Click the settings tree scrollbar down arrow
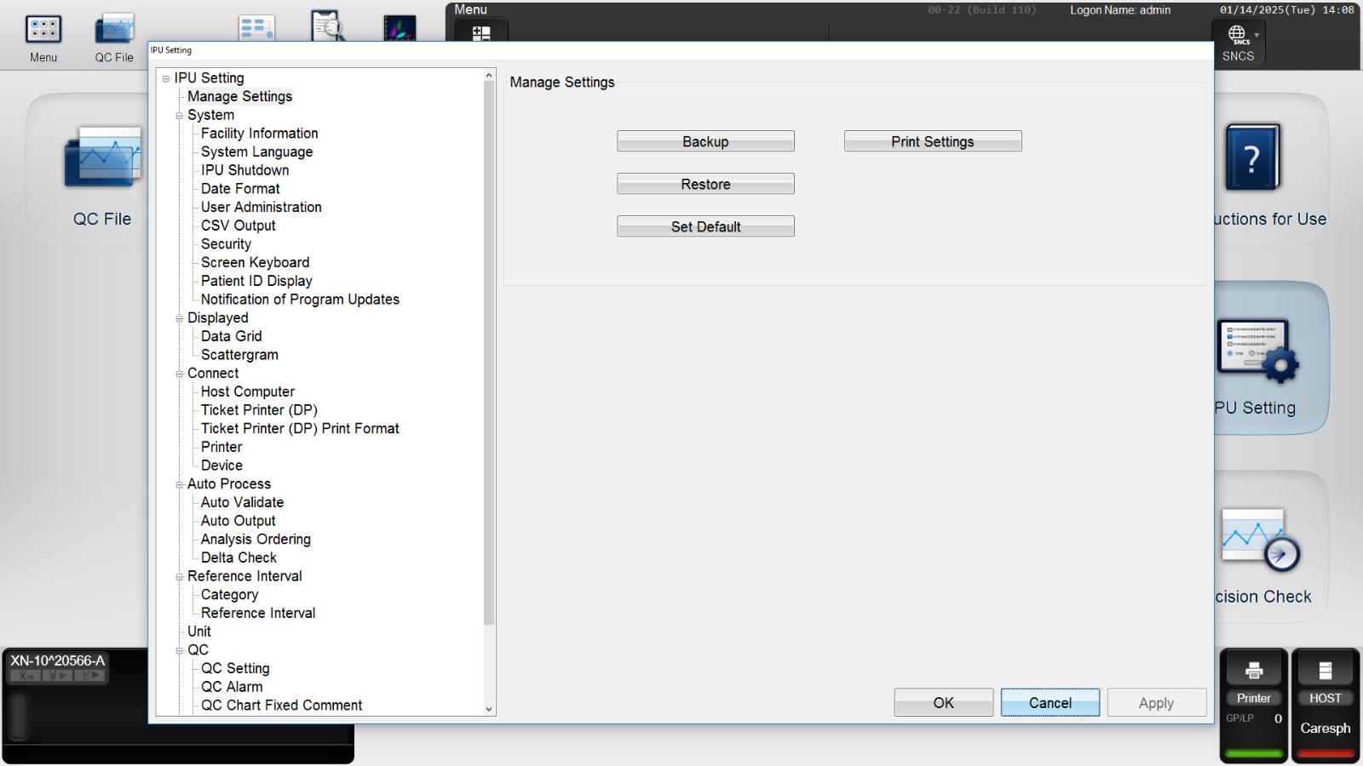The image size is (1363, 766). (489, 708)
